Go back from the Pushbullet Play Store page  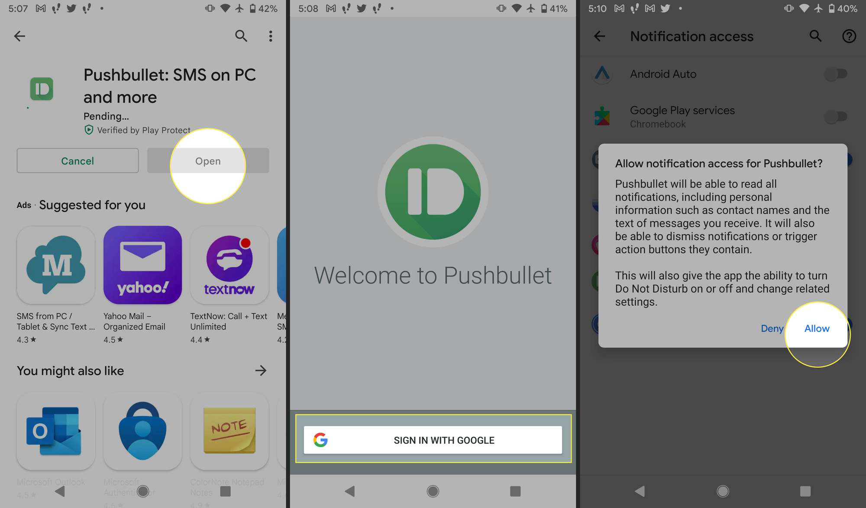(x=19, y=36)
